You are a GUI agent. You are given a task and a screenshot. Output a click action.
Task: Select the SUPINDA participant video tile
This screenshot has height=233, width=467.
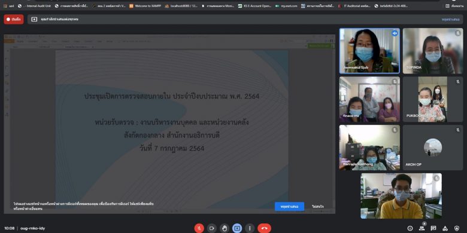click(x=433, y=51)
